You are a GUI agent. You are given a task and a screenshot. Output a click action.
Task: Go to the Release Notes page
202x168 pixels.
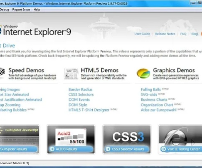coord(165,34)
